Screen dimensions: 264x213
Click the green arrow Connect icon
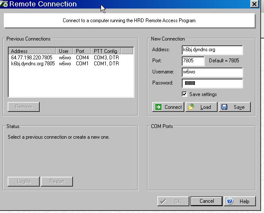point(158,107)
